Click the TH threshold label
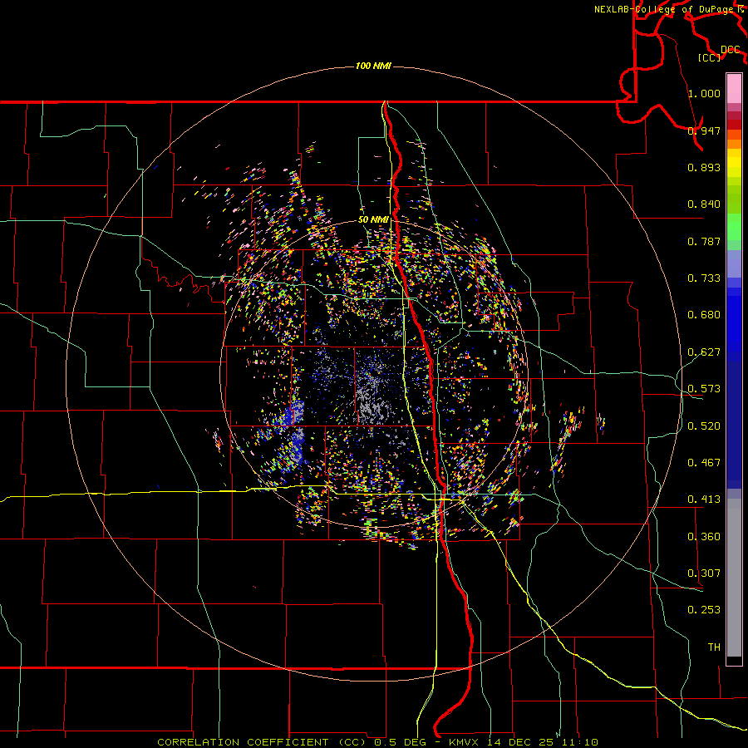Viewport: 748px width, 748px height. click(x=714, y=647)
